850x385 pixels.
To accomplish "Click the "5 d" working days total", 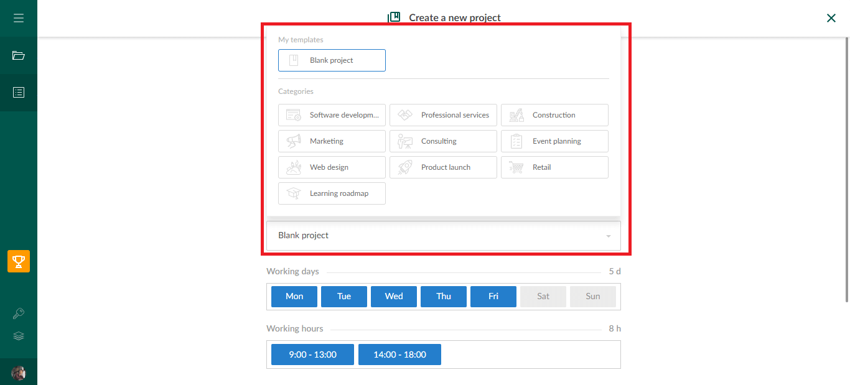I will [x=615, y=272].
